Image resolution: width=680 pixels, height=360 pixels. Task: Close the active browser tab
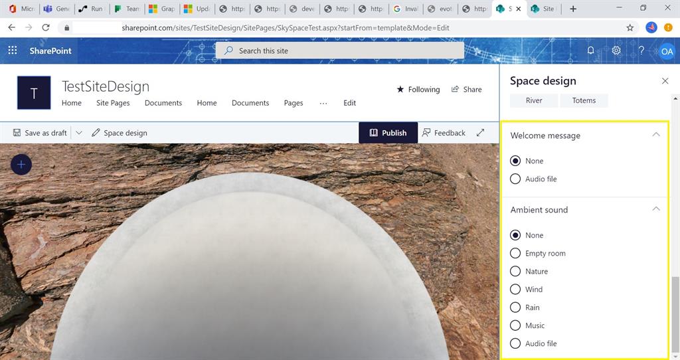point(518,9)
